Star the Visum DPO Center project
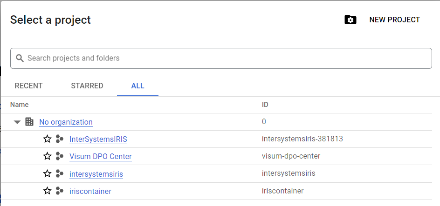The width and height of the screenshot is (440, 206). [x=47, y=156]
